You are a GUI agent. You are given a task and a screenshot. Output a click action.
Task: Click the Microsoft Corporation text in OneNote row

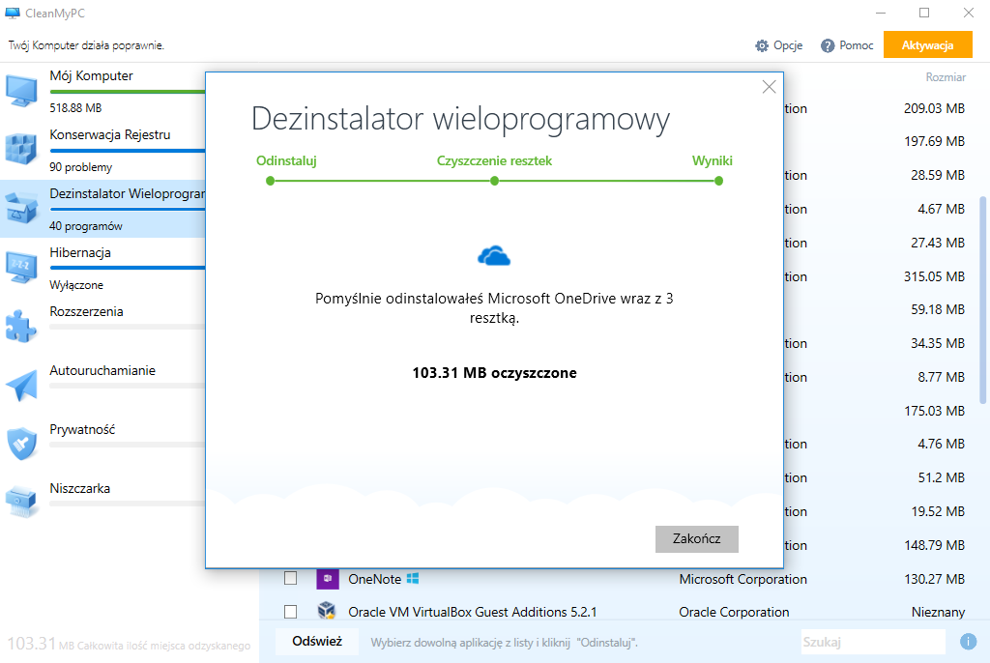(743, 579)
